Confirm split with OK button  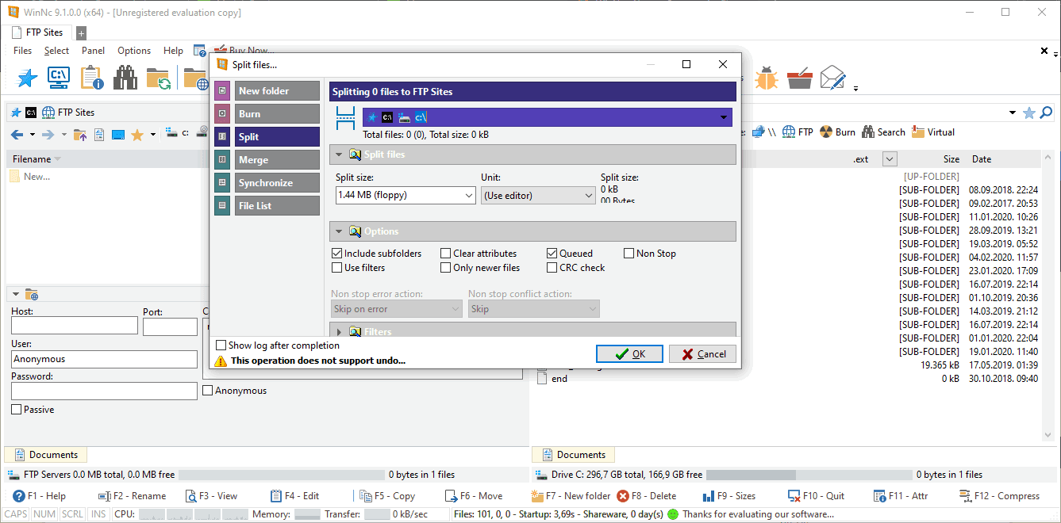pos(629,354)
